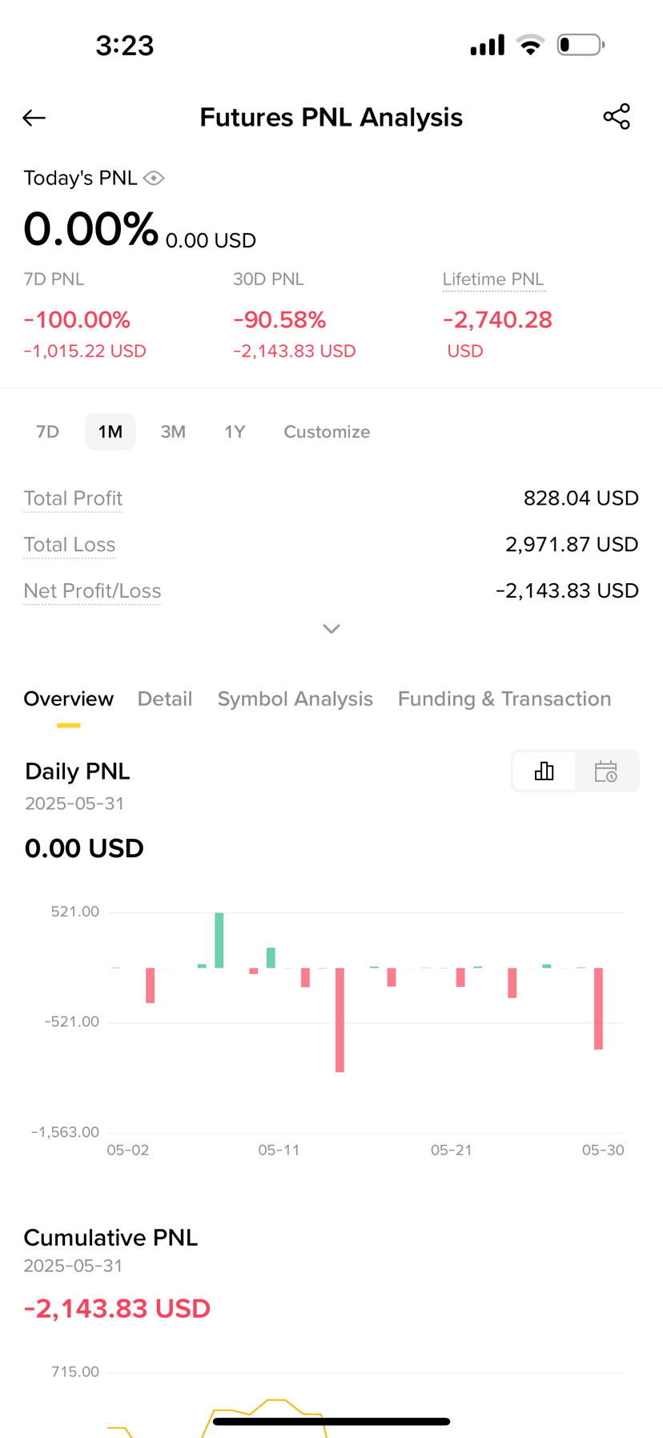The height and width of the screenshot is (1438, 663).
Task: Open the Detail tab
Action: coord(165,699)
